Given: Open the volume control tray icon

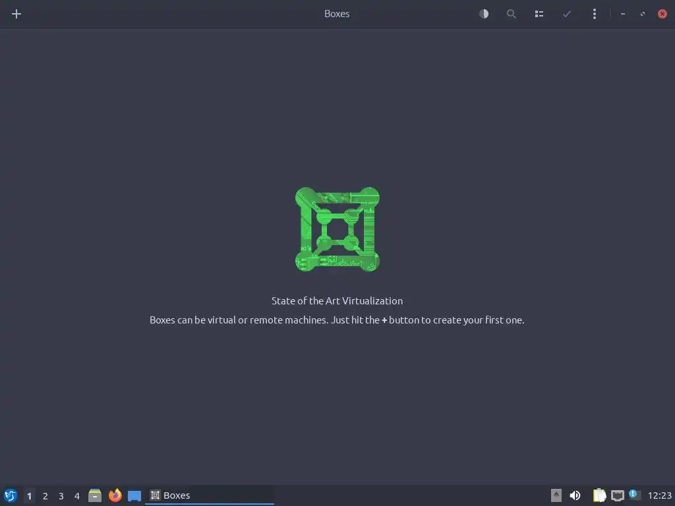Looking at the screenshot, I should pyautogui.click(x=575, y=495).
